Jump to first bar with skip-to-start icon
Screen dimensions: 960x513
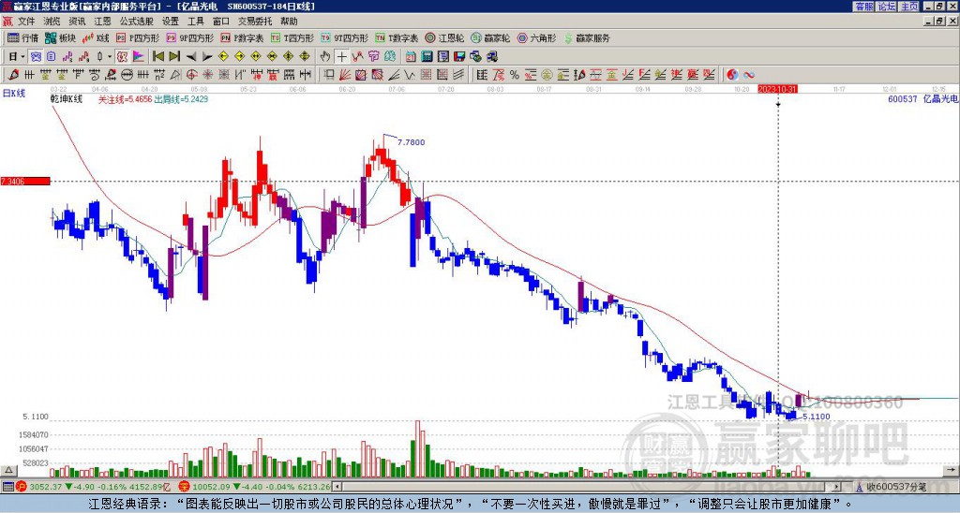(x=157, y=57)
